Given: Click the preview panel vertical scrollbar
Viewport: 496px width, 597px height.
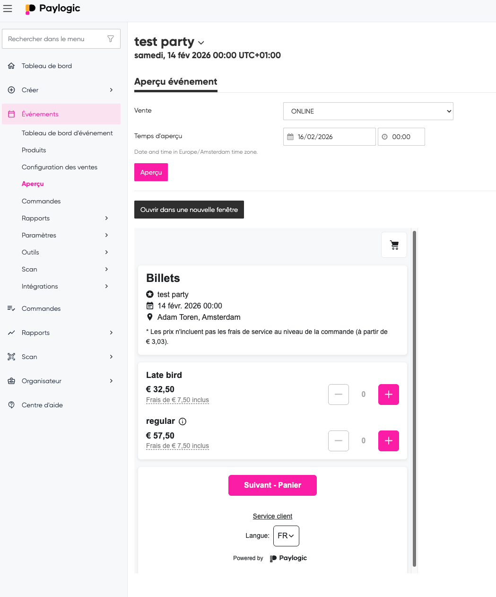Looking at the screenshot, I should [x=414, y=397].
